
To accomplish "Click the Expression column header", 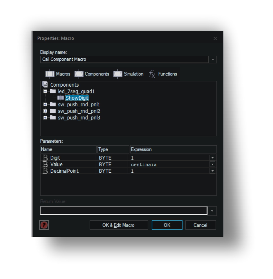I will (x=173, y=149).
